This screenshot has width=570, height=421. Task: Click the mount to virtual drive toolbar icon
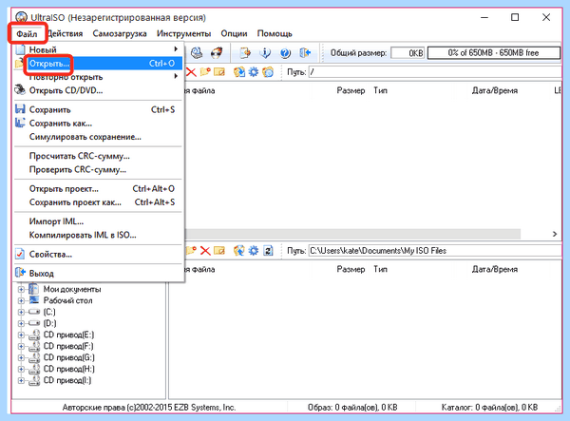(197, 53)
